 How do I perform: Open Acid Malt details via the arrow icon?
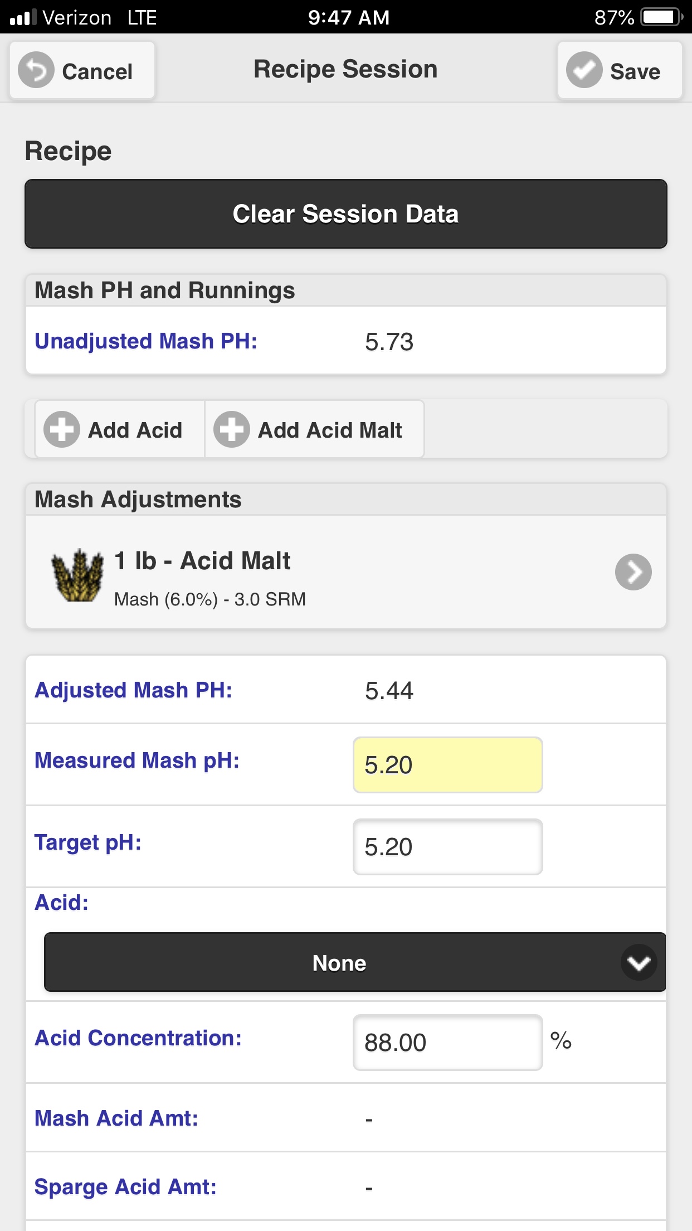pos(633,572)
